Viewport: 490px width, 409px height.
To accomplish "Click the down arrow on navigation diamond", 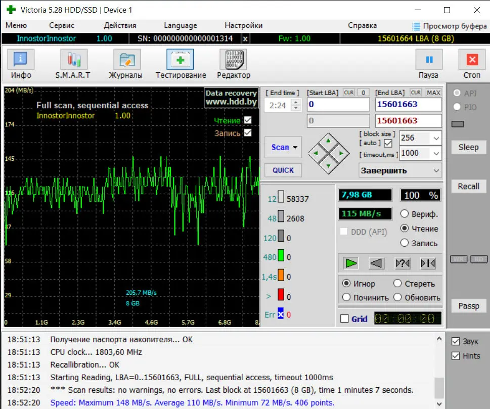I will [x=329, y=166].
